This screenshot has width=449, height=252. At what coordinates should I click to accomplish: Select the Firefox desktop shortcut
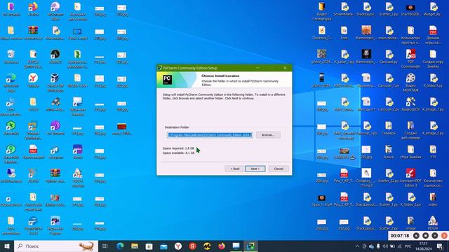(33, 9)
